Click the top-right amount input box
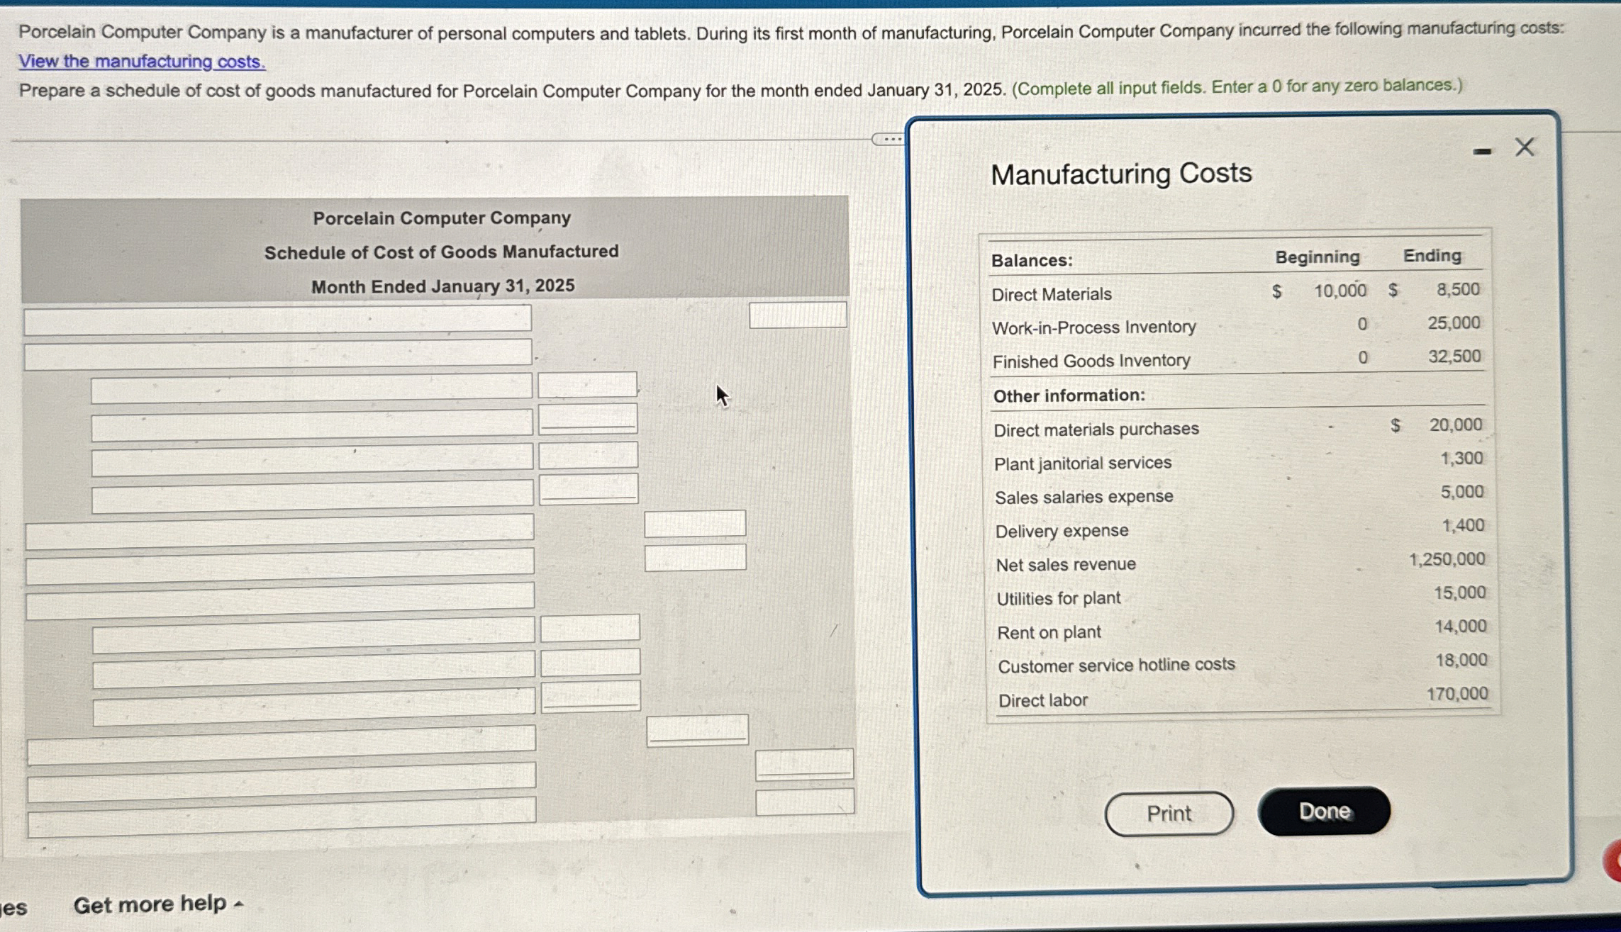This screenshot has width=1621, height=932. coord(798,315)
